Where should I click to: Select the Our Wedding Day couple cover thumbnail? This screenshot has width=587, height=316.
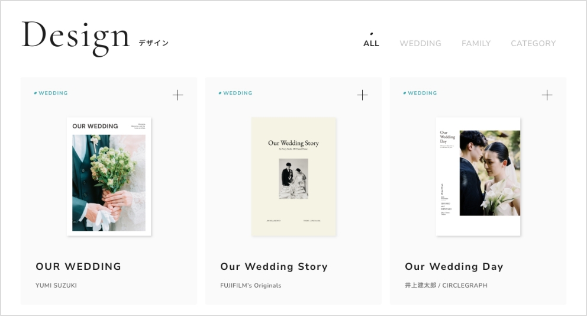tap(478, 176)
